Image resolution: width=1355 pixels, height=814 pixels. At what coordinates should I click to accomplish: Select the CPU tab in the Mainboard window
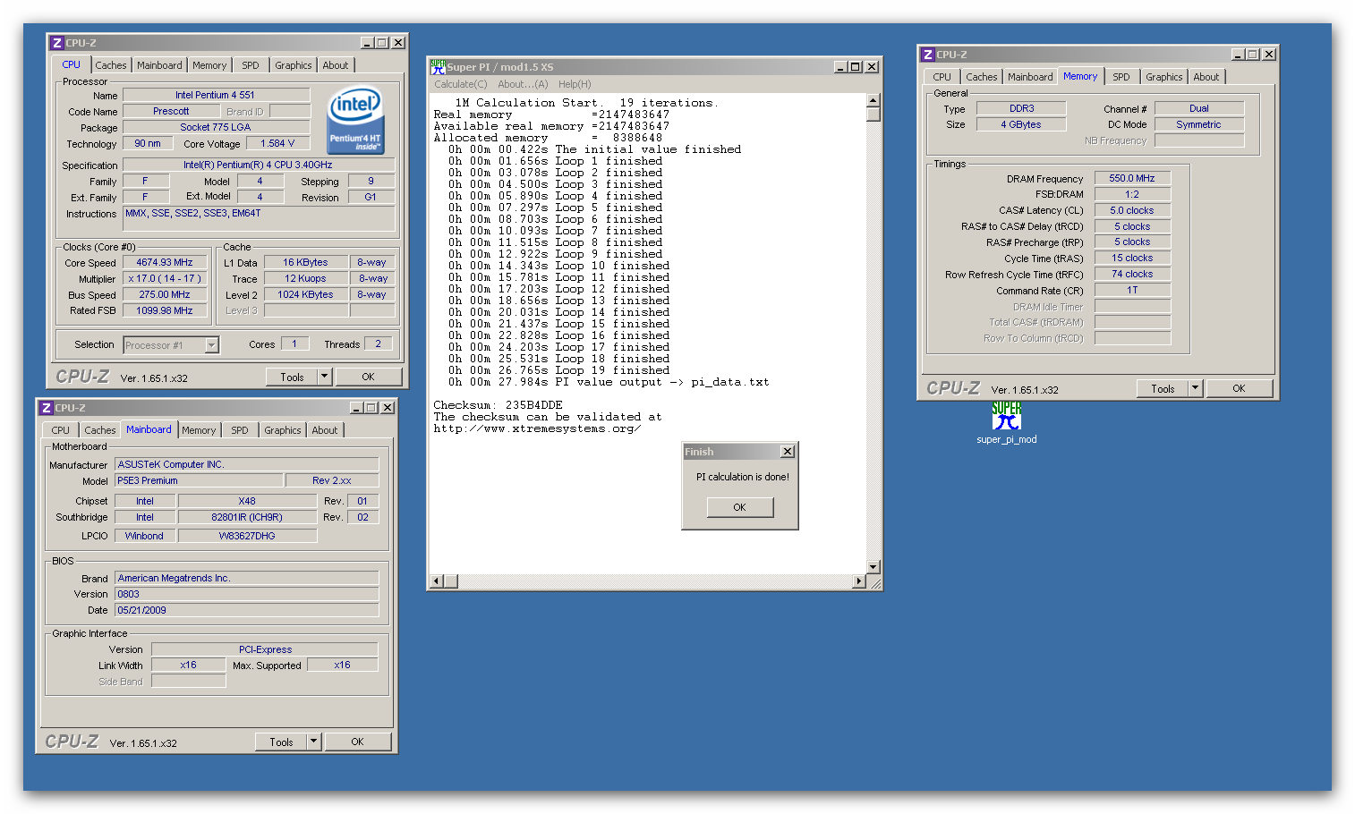tap(61, 430)
